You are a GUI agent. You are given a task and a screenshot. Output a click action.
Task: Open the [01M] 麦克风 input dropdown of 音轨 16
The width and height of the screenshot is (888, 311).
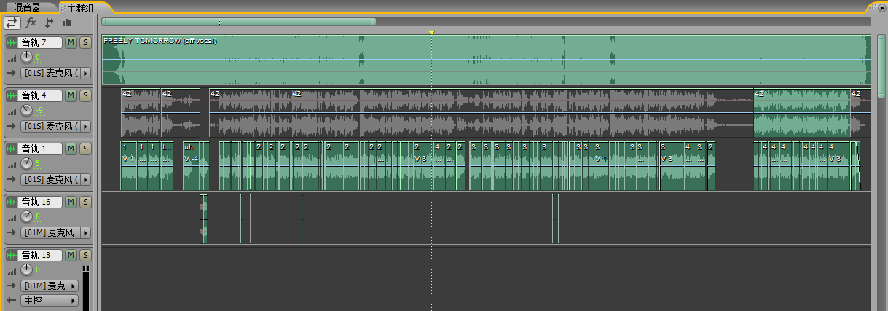click(x=56, y=232)
